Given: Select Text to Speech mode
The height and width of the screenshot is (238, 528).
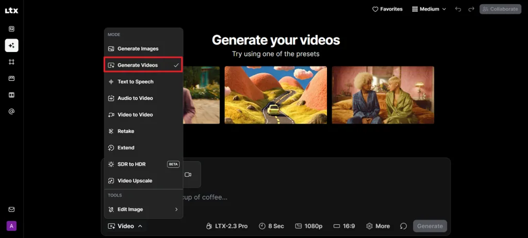Looking at the screenshot, I should 143,82.
